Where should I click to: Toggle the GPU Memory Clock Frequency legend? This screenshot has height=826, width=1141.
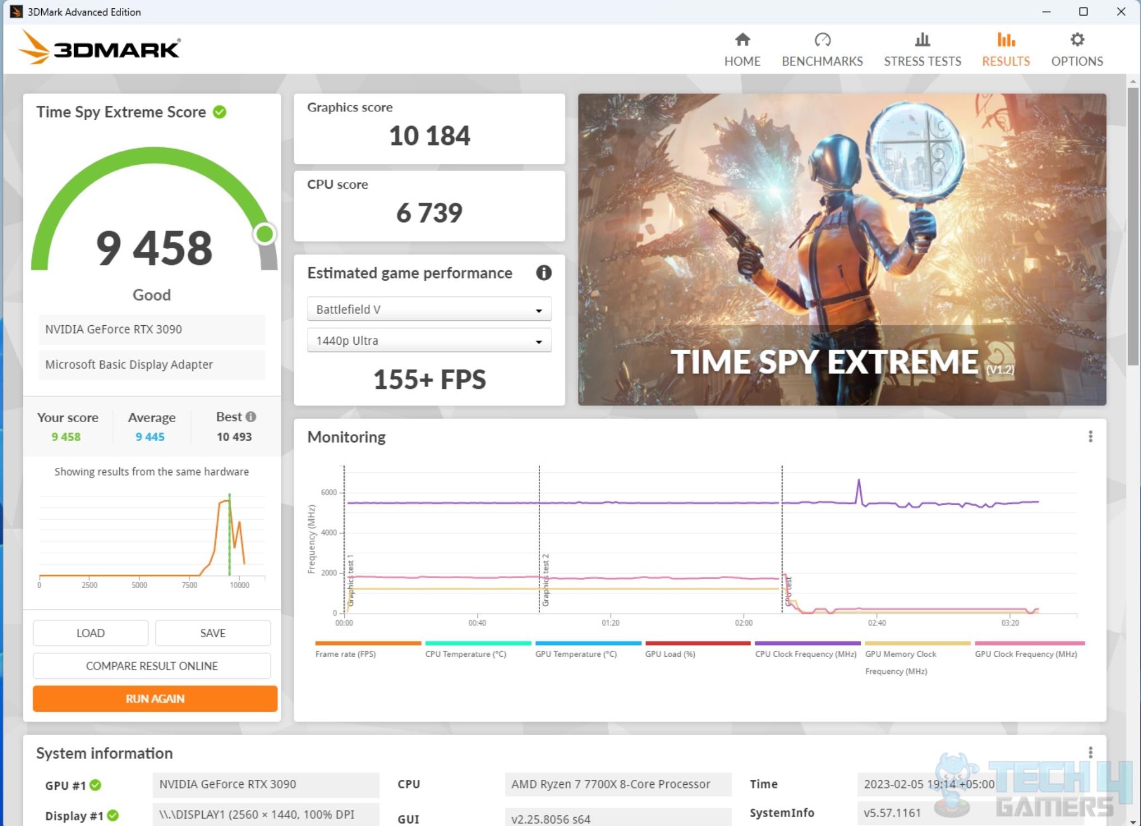(917, 659)
